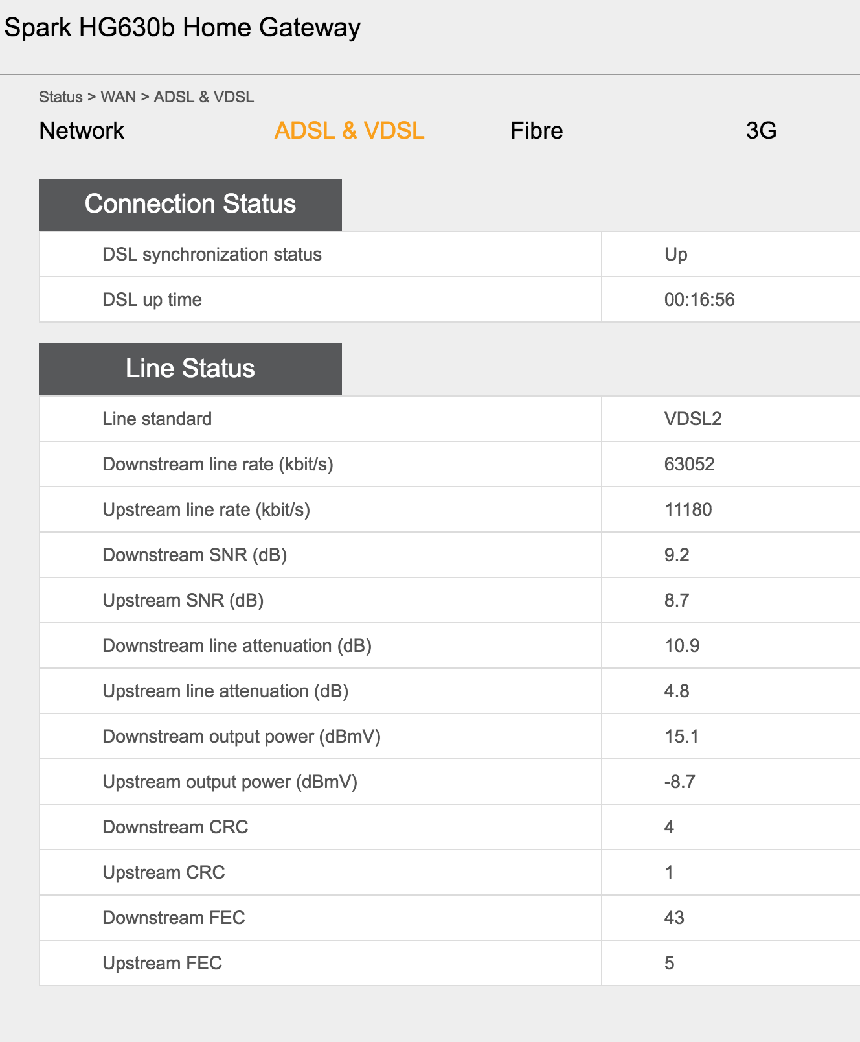Click the Line standard VDSL2 value
The width and height of the screenshot is (860, 1042).
692,419
